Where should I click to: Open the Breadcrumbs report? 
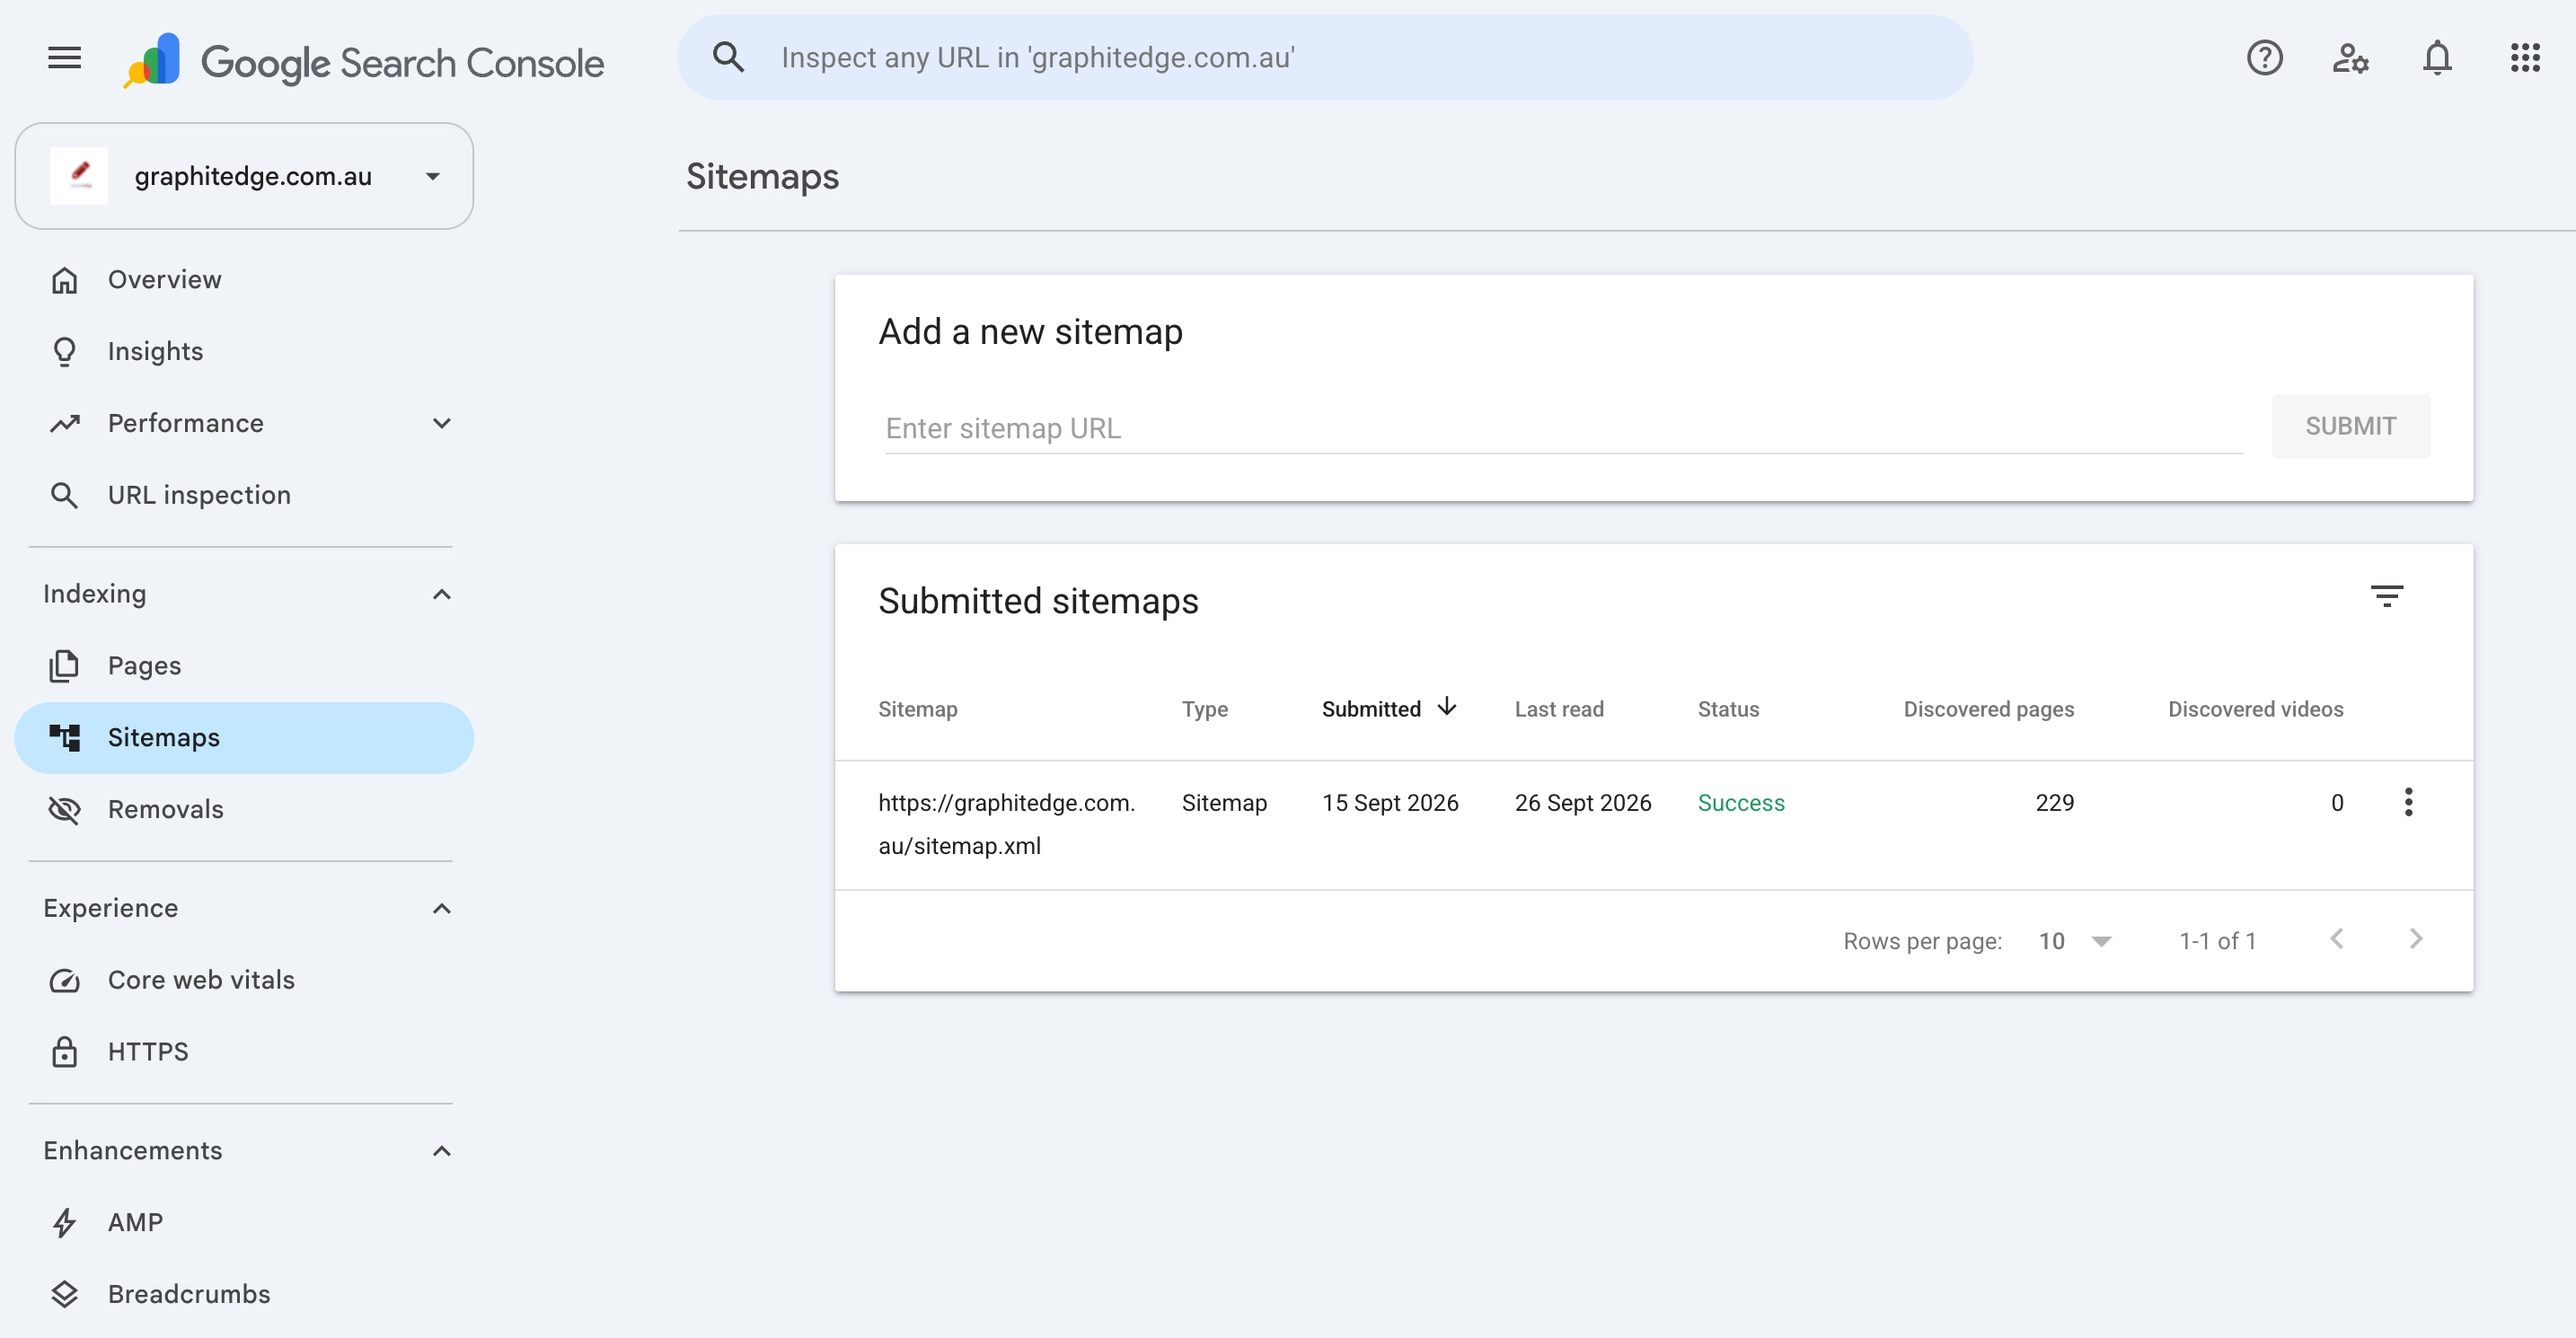point(244,1294)
